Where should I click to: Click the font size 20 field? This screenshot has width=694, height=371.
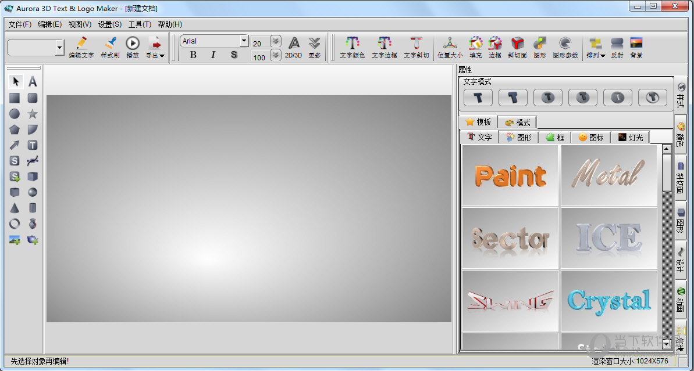260,43
